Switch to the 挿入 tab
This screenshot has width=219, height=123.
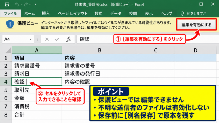(x=46, y=14)
